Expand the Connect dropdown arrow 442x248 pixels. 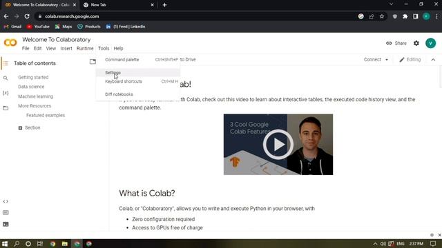click(x=387, y=60)
